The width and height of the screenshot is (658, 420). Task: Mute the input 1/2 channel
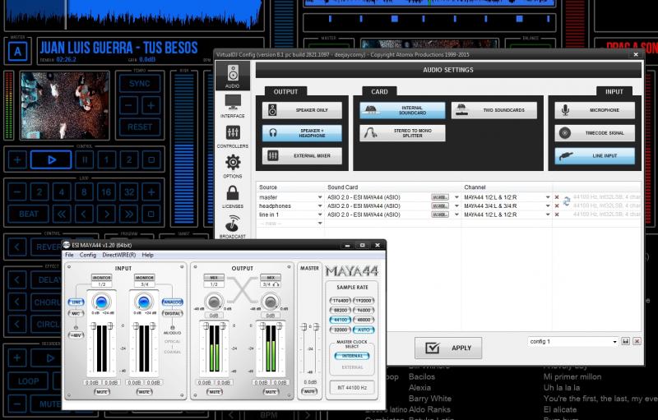(101, 392)
